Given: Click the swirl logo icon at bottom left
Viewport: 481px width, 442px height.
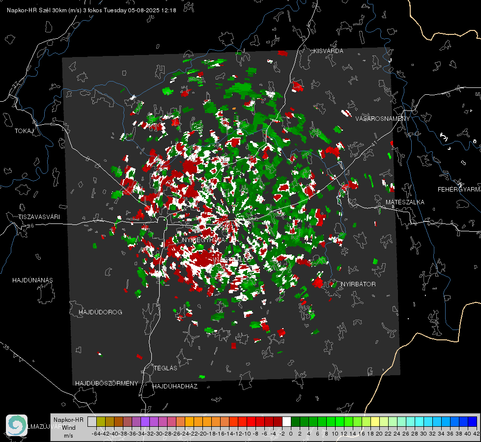Looking at the screenshot, I should pyautogui.click(x=17, y=425).
